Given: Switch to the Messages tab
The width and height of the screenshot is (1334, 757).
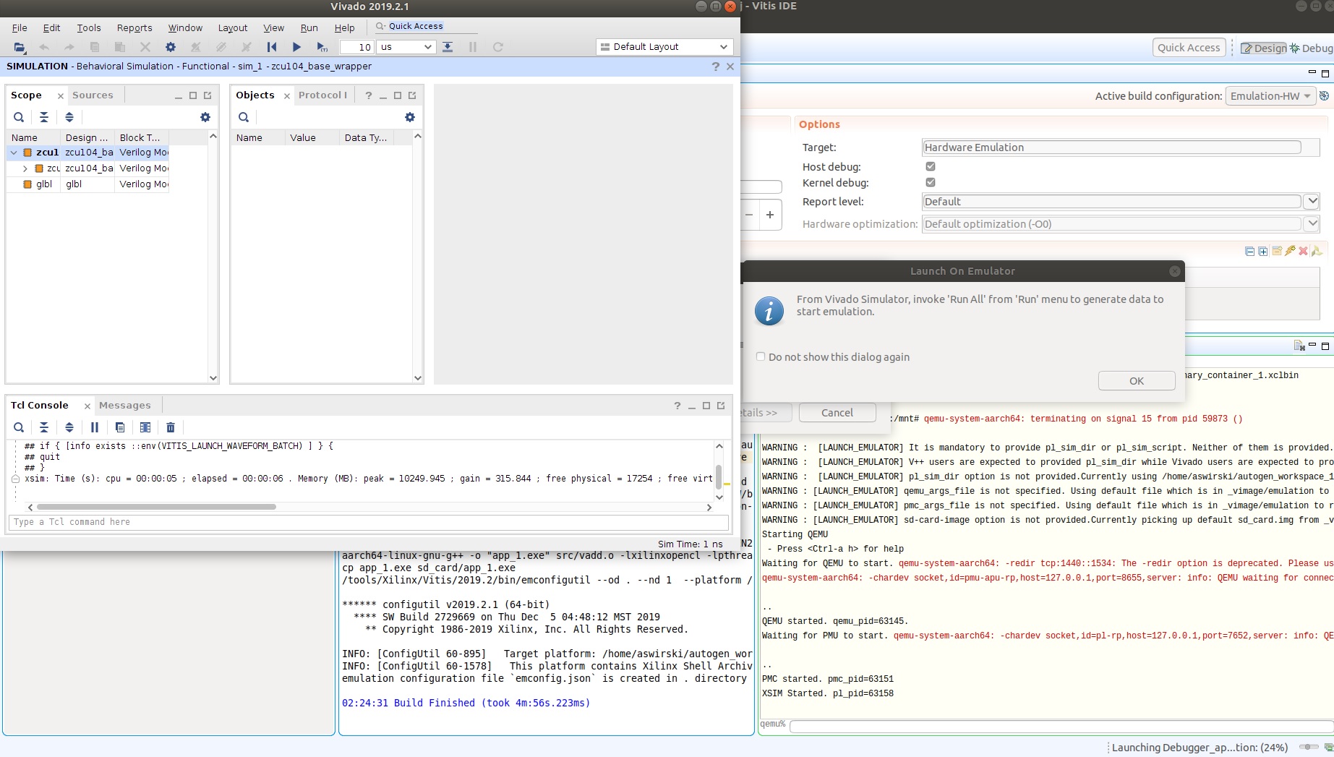Looking at the screenshot, I should coord(124,406).
